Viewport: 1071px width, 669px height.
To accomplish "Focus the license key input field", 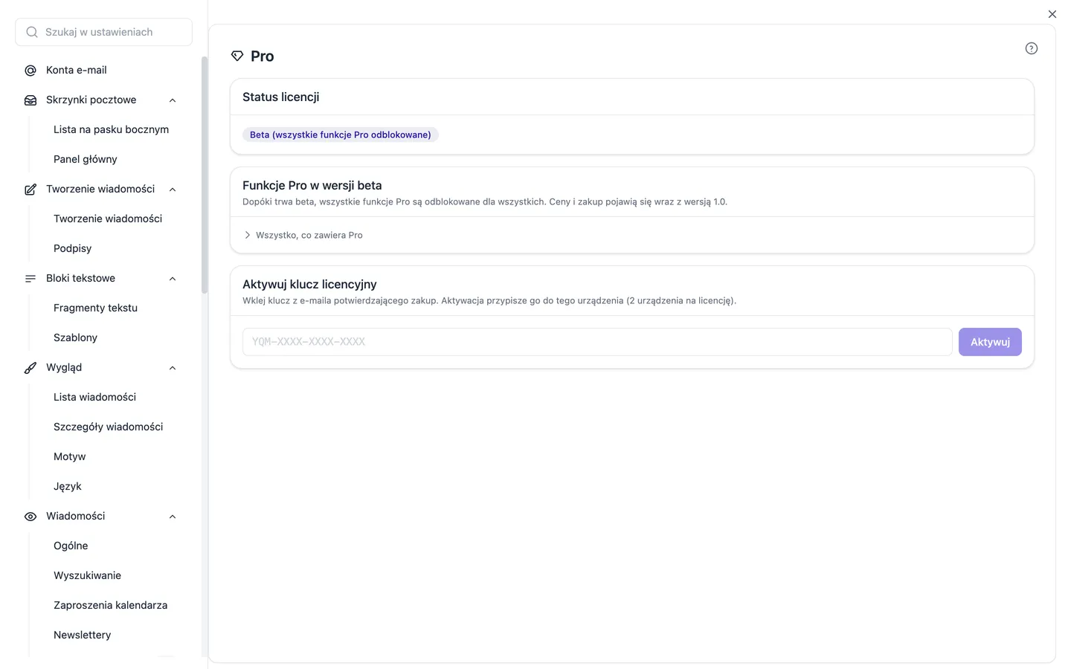I will 597,342.
